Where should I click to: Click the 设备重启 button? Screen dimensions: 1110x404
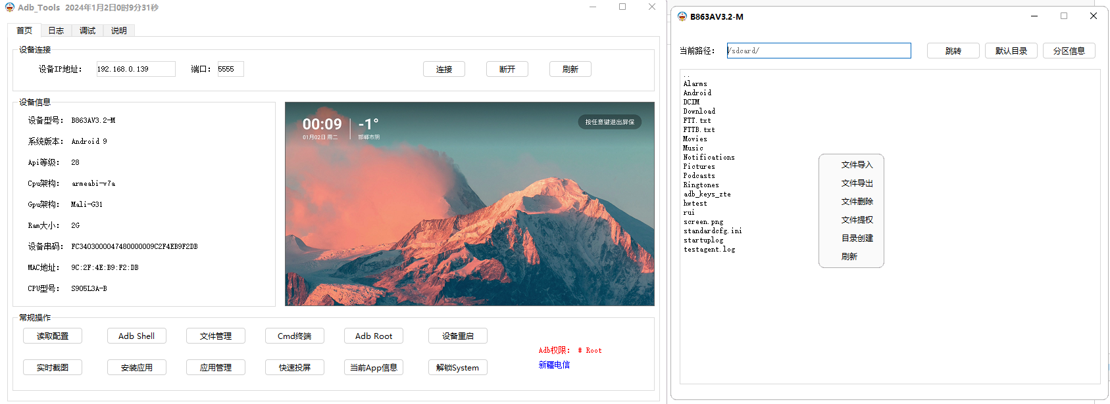(x=458, y=336)
